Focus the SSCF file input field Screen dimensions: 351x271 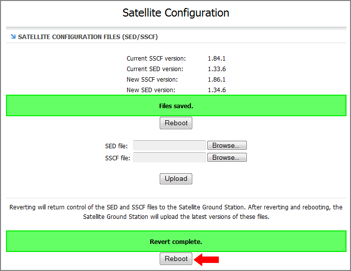pos(169,157)
